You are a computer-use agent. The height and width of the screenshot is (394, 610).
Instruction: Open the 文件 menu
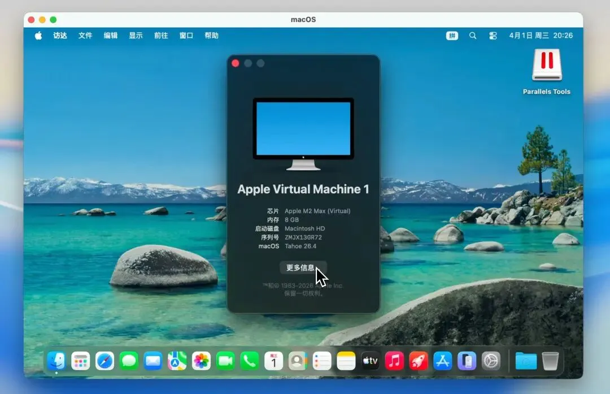[x=85, y=36]
